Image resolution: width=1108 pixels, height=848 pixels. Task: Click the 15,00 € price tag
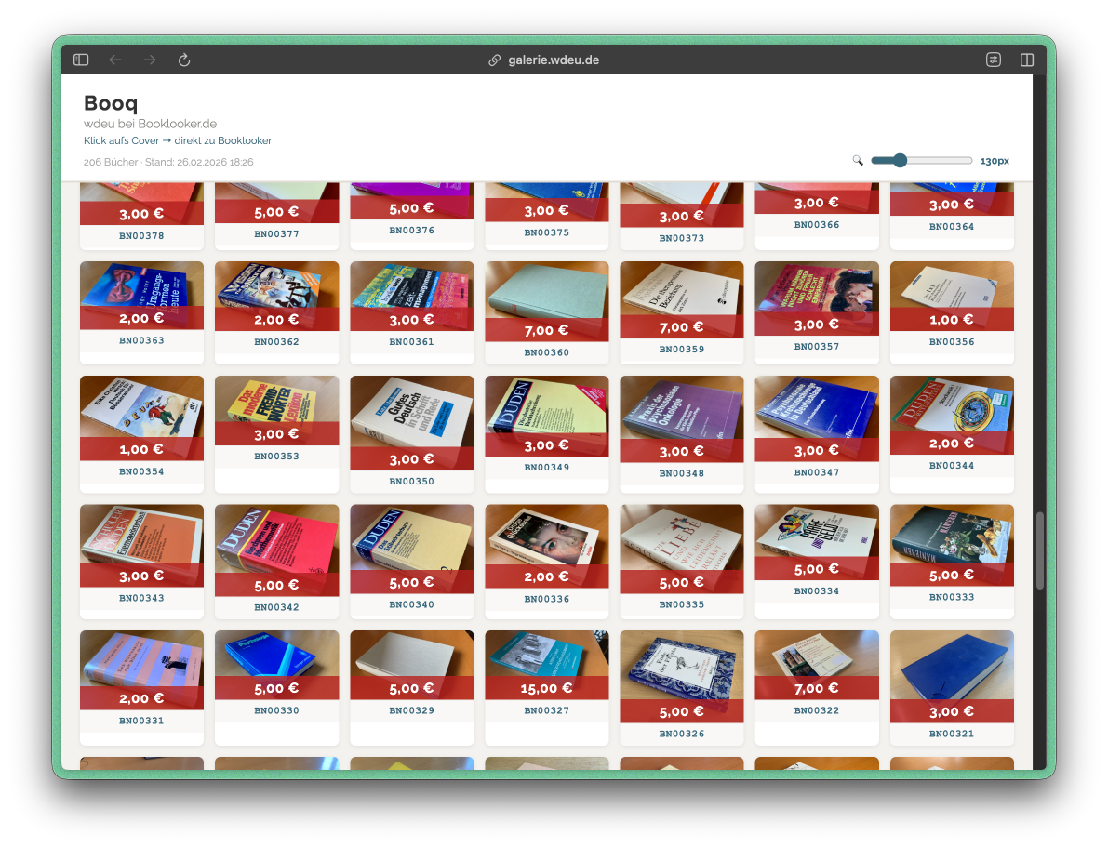click(546, 688)
